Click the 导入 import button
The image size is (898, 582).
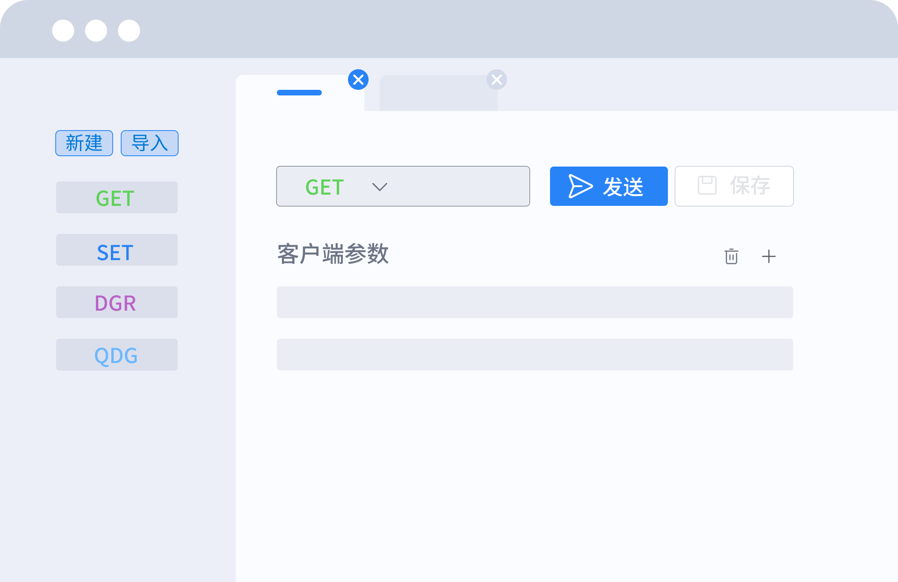tap(150, 143)
